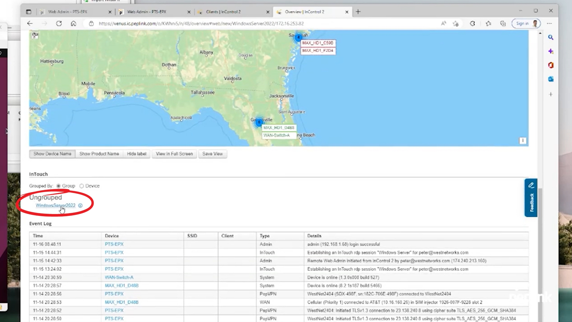Select the Device radio button
Screen dimensions: 572x322
point(82,186)
